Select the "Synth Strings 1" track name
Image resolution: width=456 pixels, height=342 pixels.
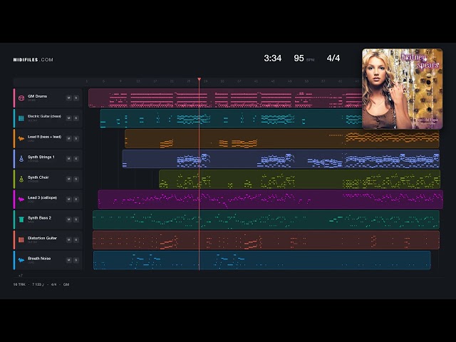pos(41,157)
